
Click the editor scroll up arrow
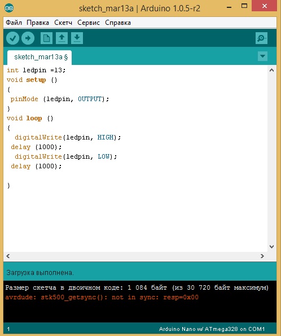271,70
